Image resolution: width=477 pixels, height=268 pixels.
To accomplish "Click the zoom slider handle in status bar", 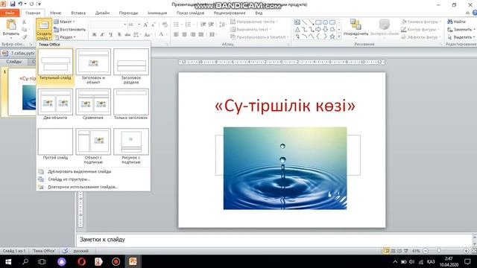I will [439, 251].
